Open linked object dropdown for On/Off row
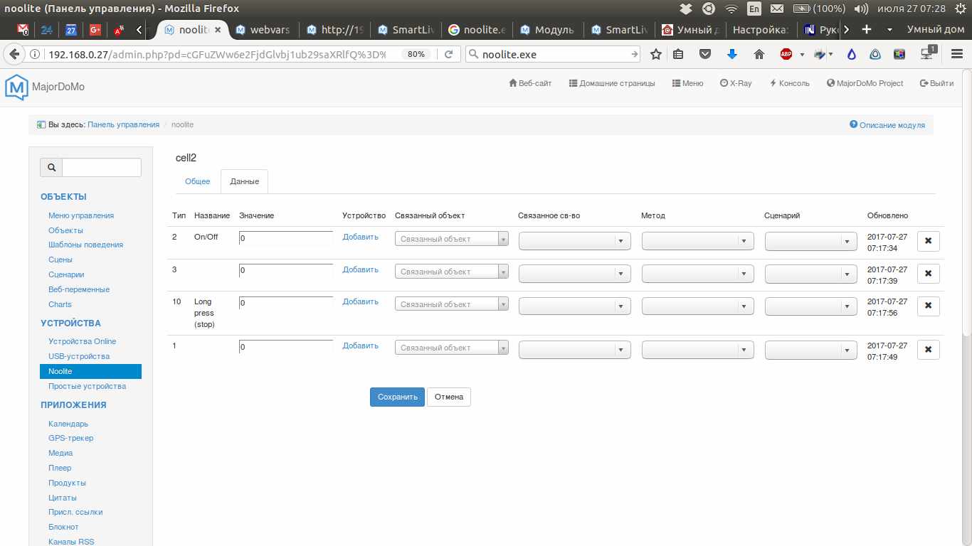The image size is (972, 546). [x=451, y=240]
